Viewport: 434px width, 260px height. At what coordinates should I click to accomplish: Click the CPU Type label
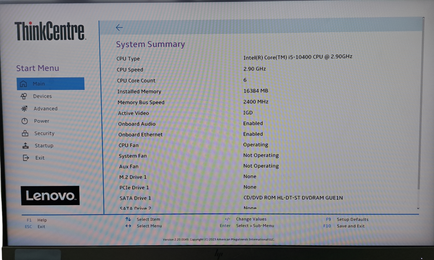(128, 59)
